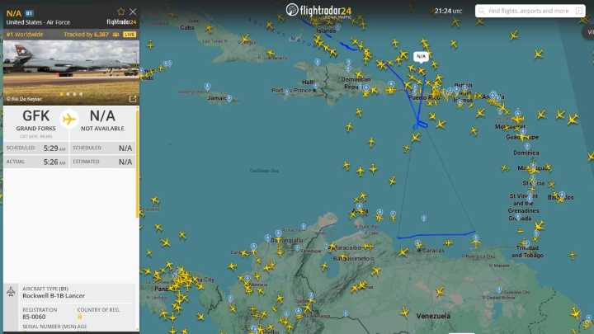
Task: Click the B-1B Lancer aircraft photo
Action: click(70, 68)
